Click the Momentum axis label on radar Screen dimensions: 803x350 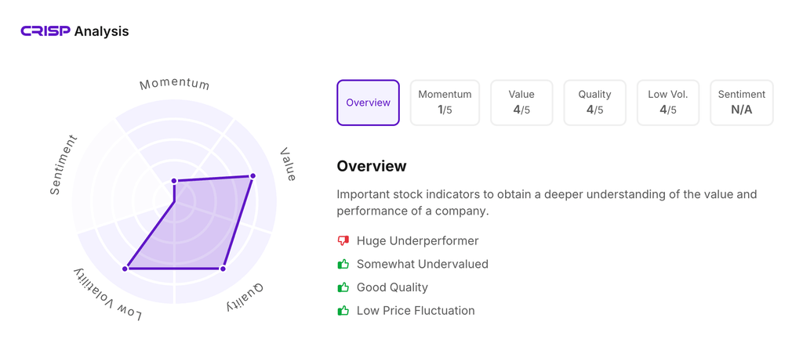[x=174, y=84]
